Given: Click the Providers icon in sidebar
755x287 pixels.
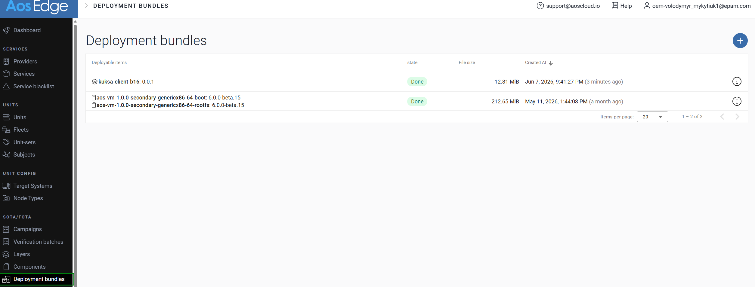Looking at the screenshot, I should (6, 62).
